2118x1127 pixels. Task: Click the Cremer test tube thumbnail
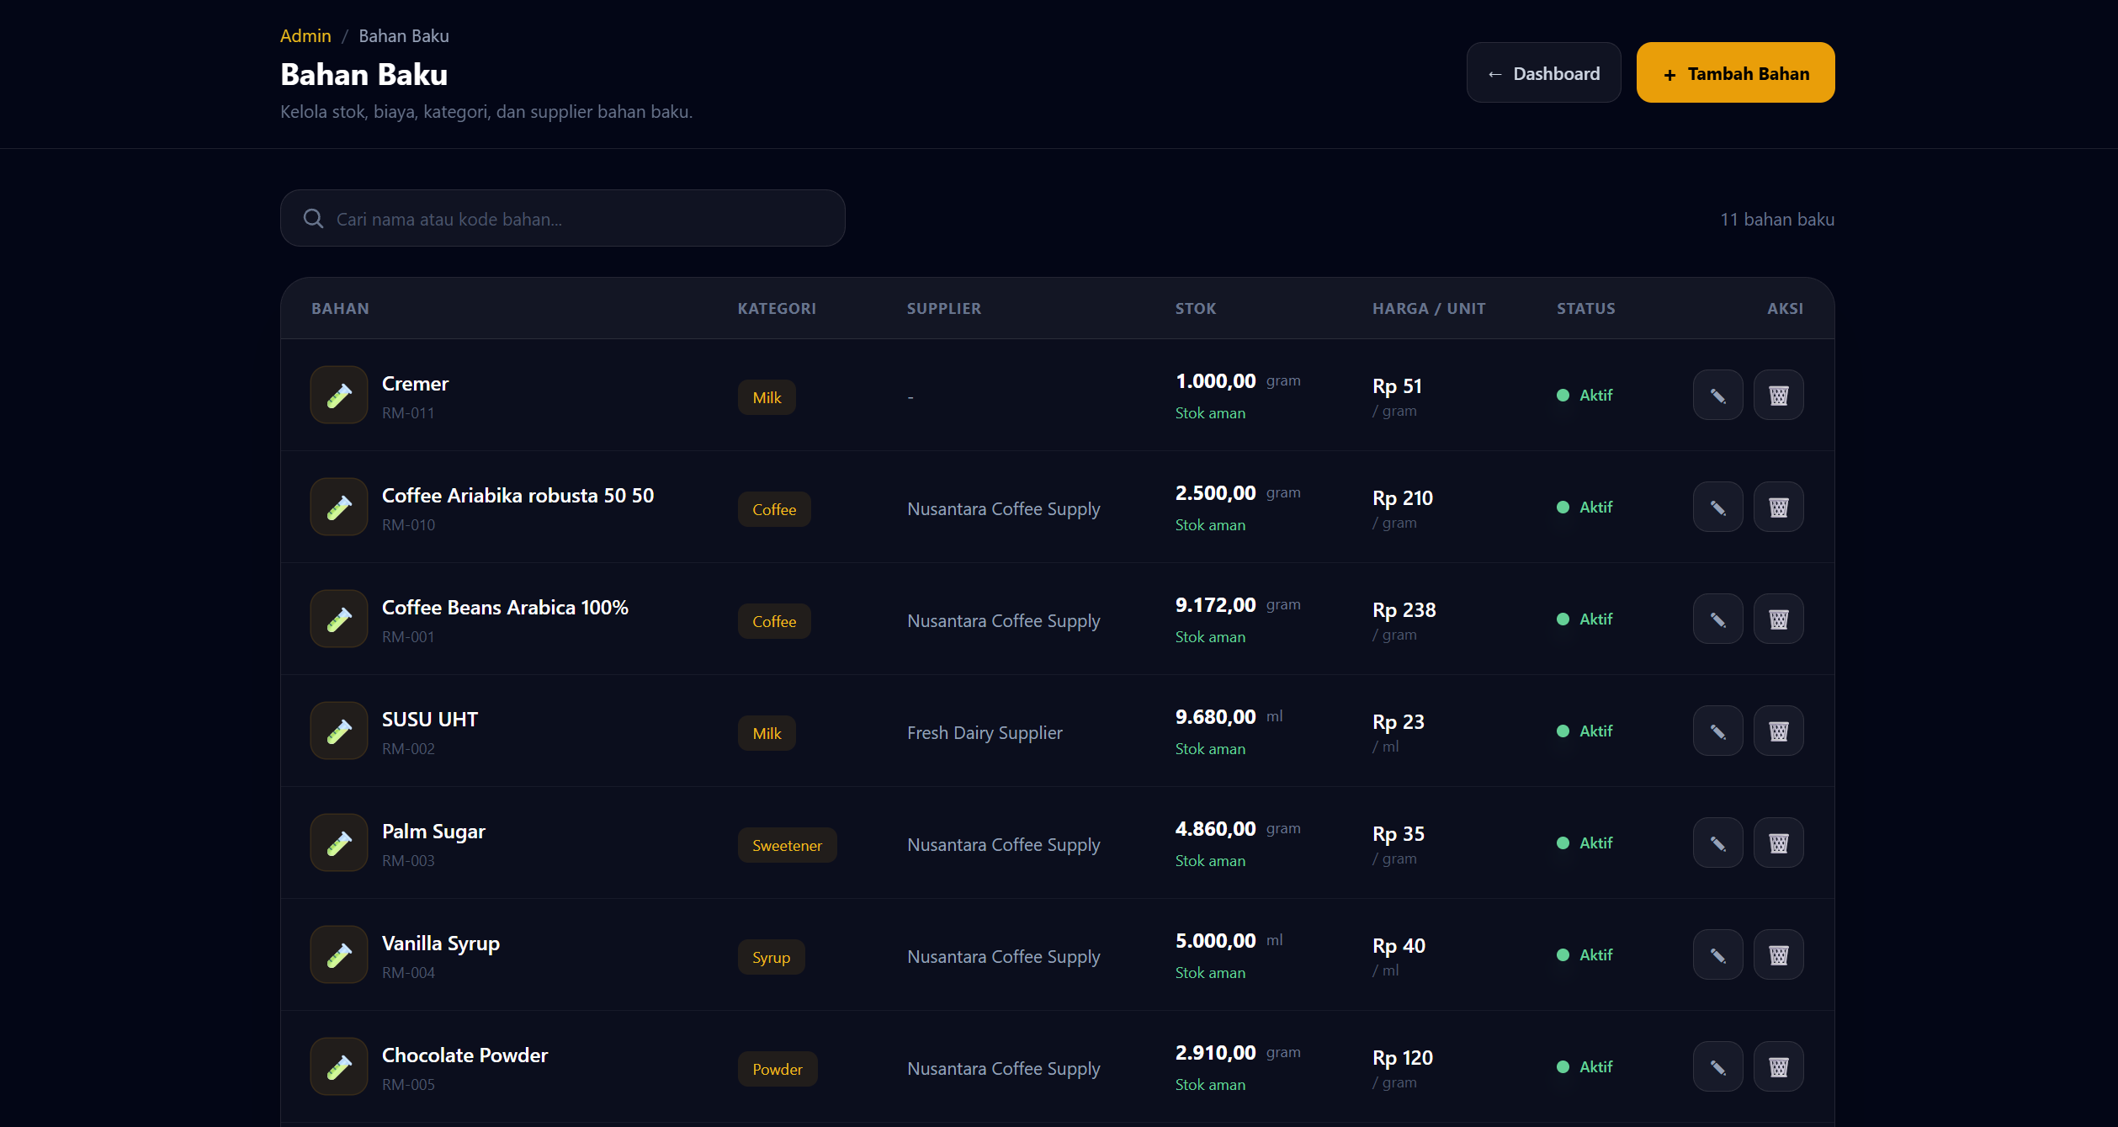point(339,395)
